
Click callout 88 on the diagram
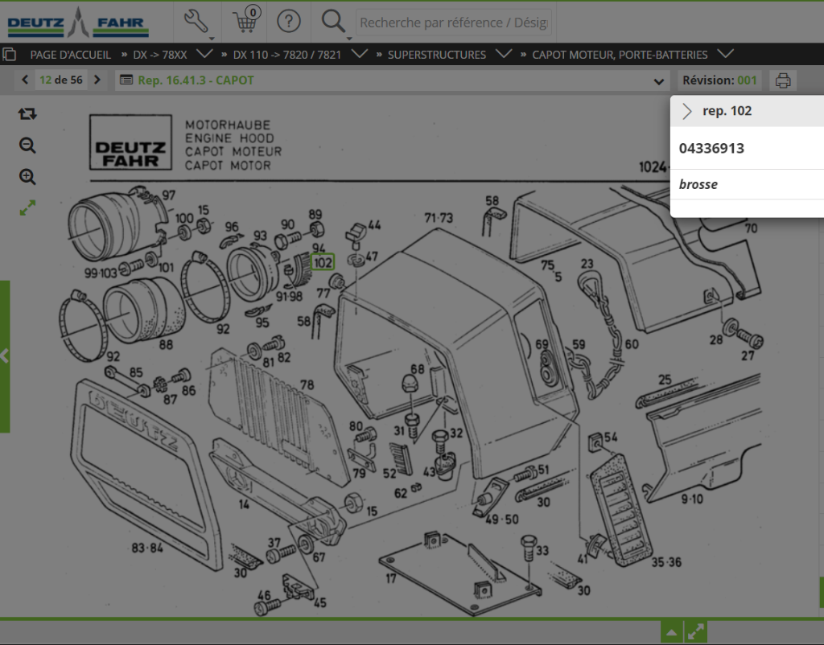166,345
